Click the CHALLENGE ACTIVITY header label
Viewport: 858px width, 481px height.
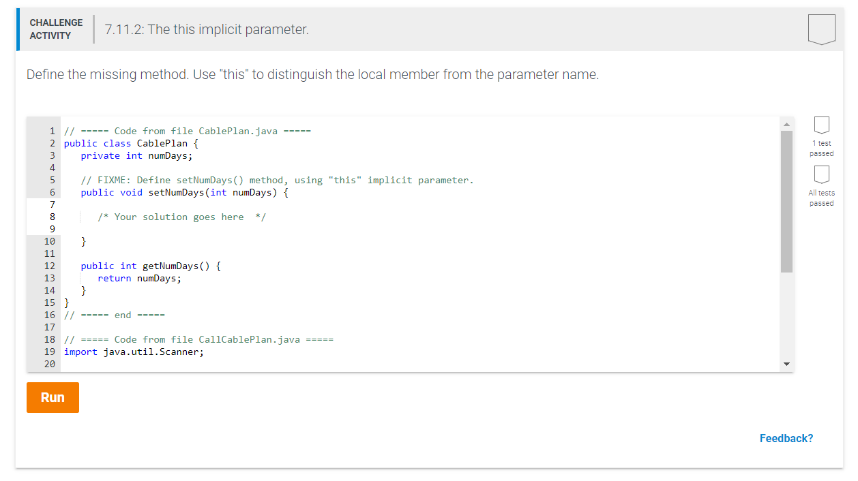[56, 29]
